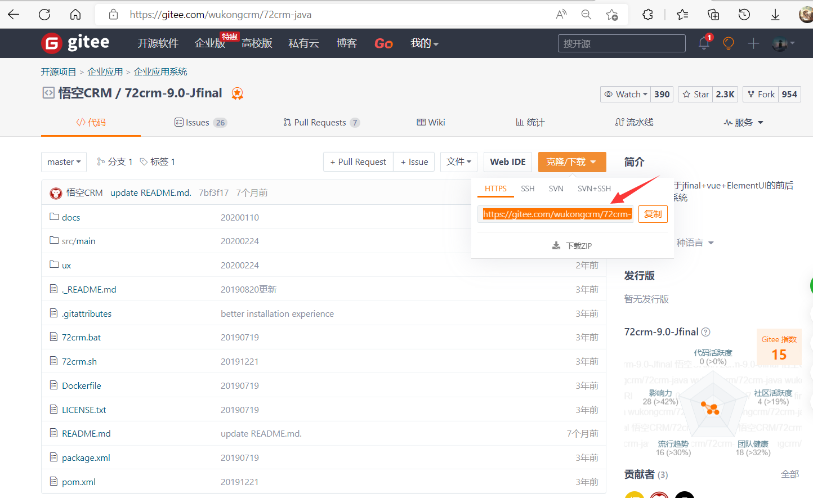
Task: Select the SSH clone tab
Action: point(528,189)
